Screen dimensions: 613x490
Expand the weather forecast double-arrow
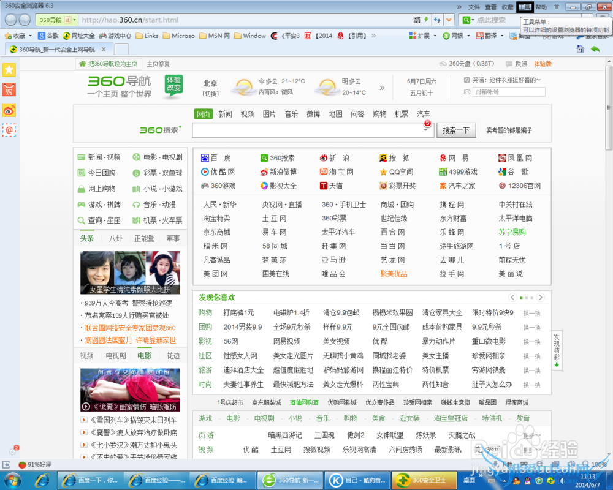(x=382, y=88)
